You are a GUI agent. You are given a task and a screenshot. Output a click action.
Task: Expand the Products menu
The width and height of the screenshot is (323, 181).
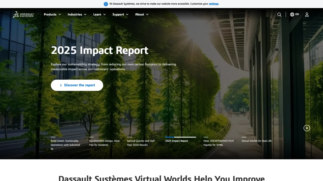[52, 14]
